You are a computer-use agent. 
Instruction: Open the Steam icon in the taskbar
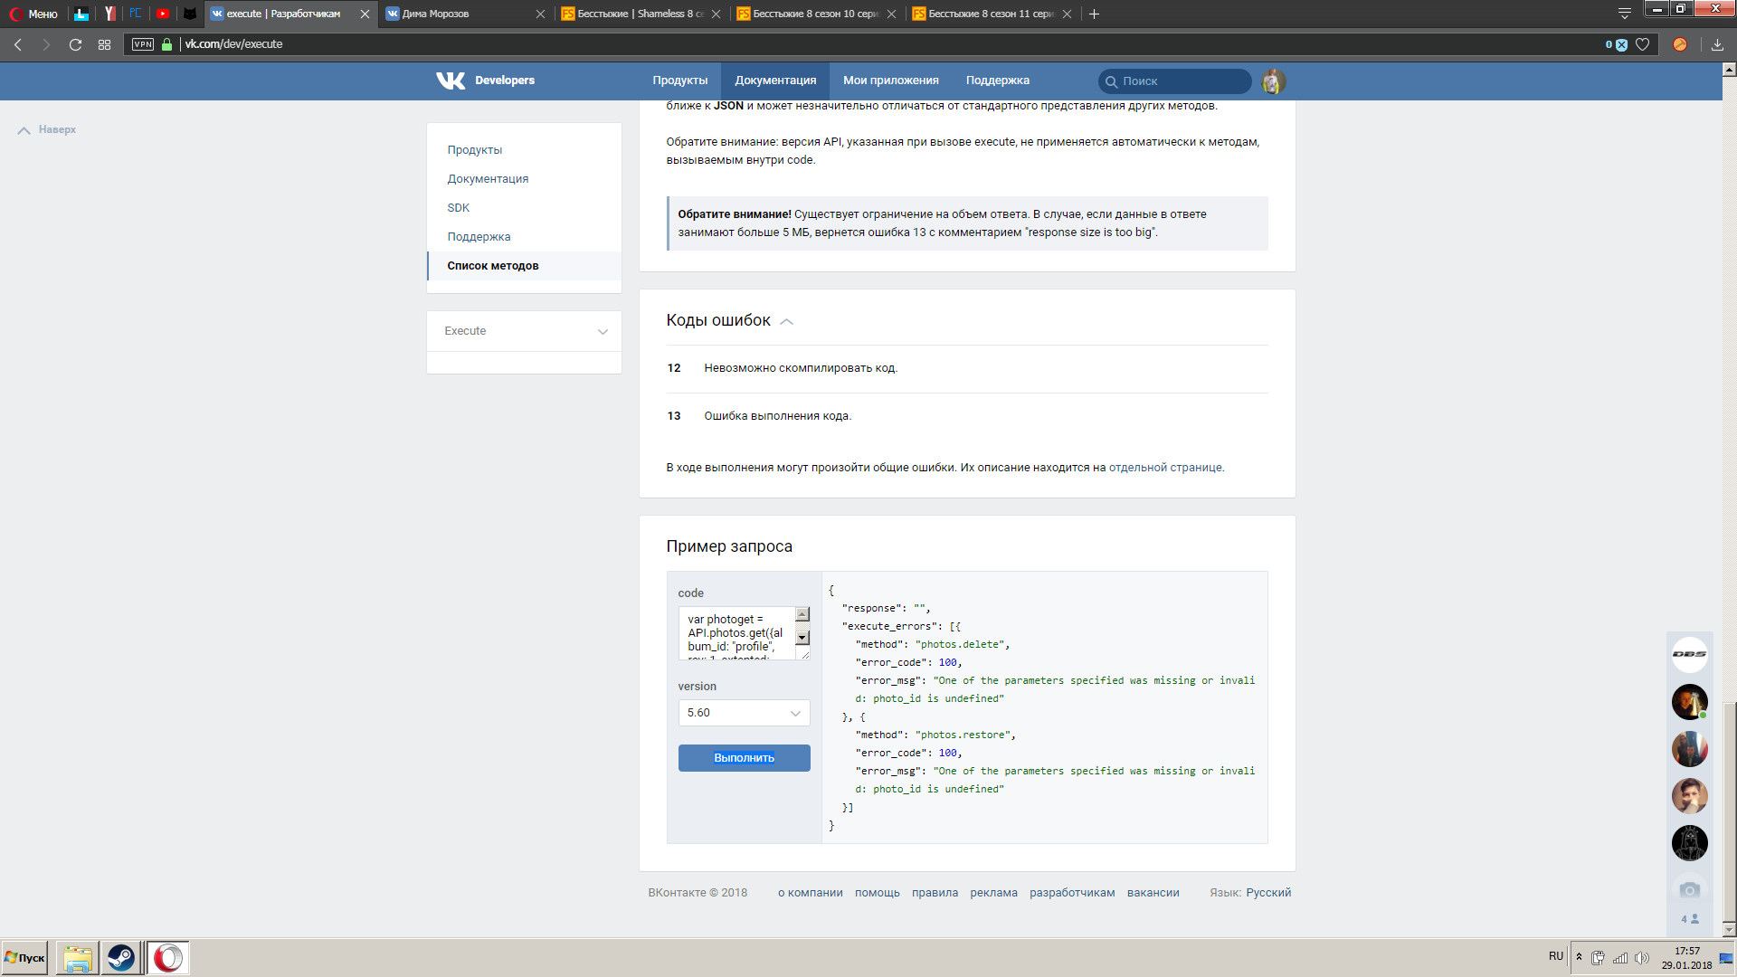coord(120,958)
